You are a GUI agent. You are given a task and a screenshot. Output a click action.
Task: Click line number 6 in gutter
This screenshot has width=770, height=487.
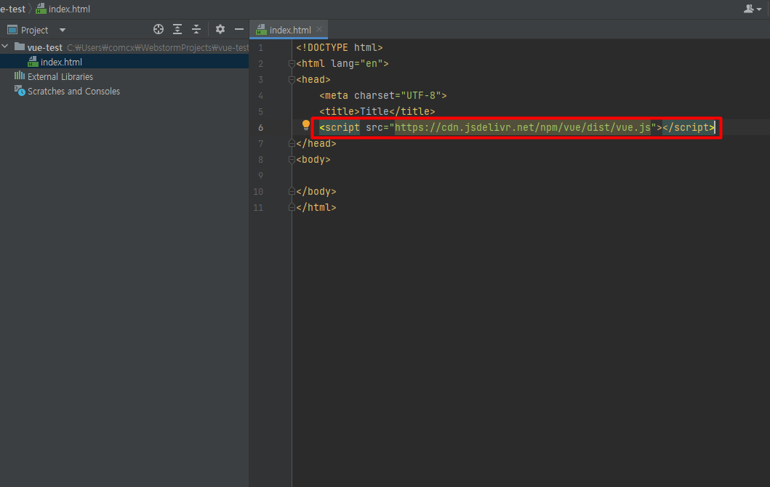pos(261,128)
